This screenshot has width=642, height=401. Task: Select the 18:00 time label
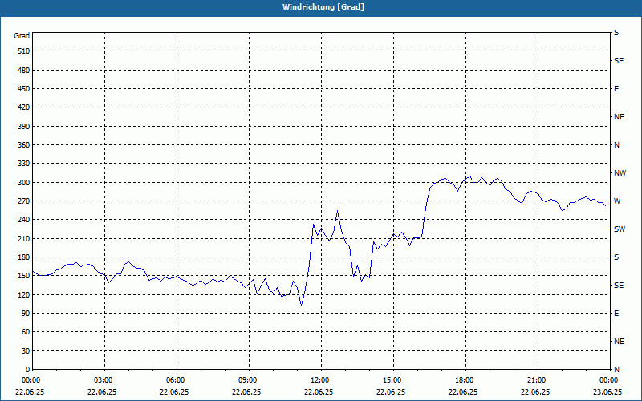click(465, 380)
